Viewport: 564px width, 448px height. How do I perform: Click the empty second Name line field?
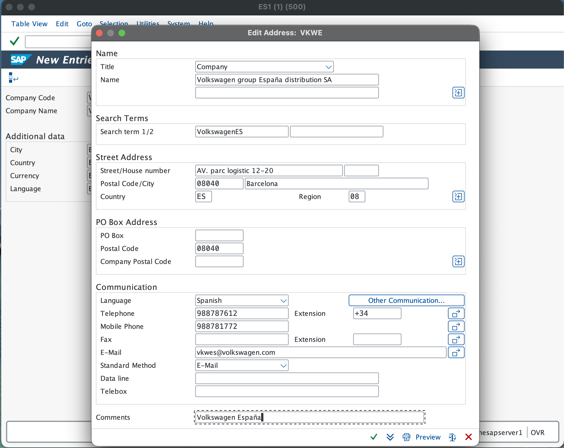pyautogui.click(x=287, y=93)
